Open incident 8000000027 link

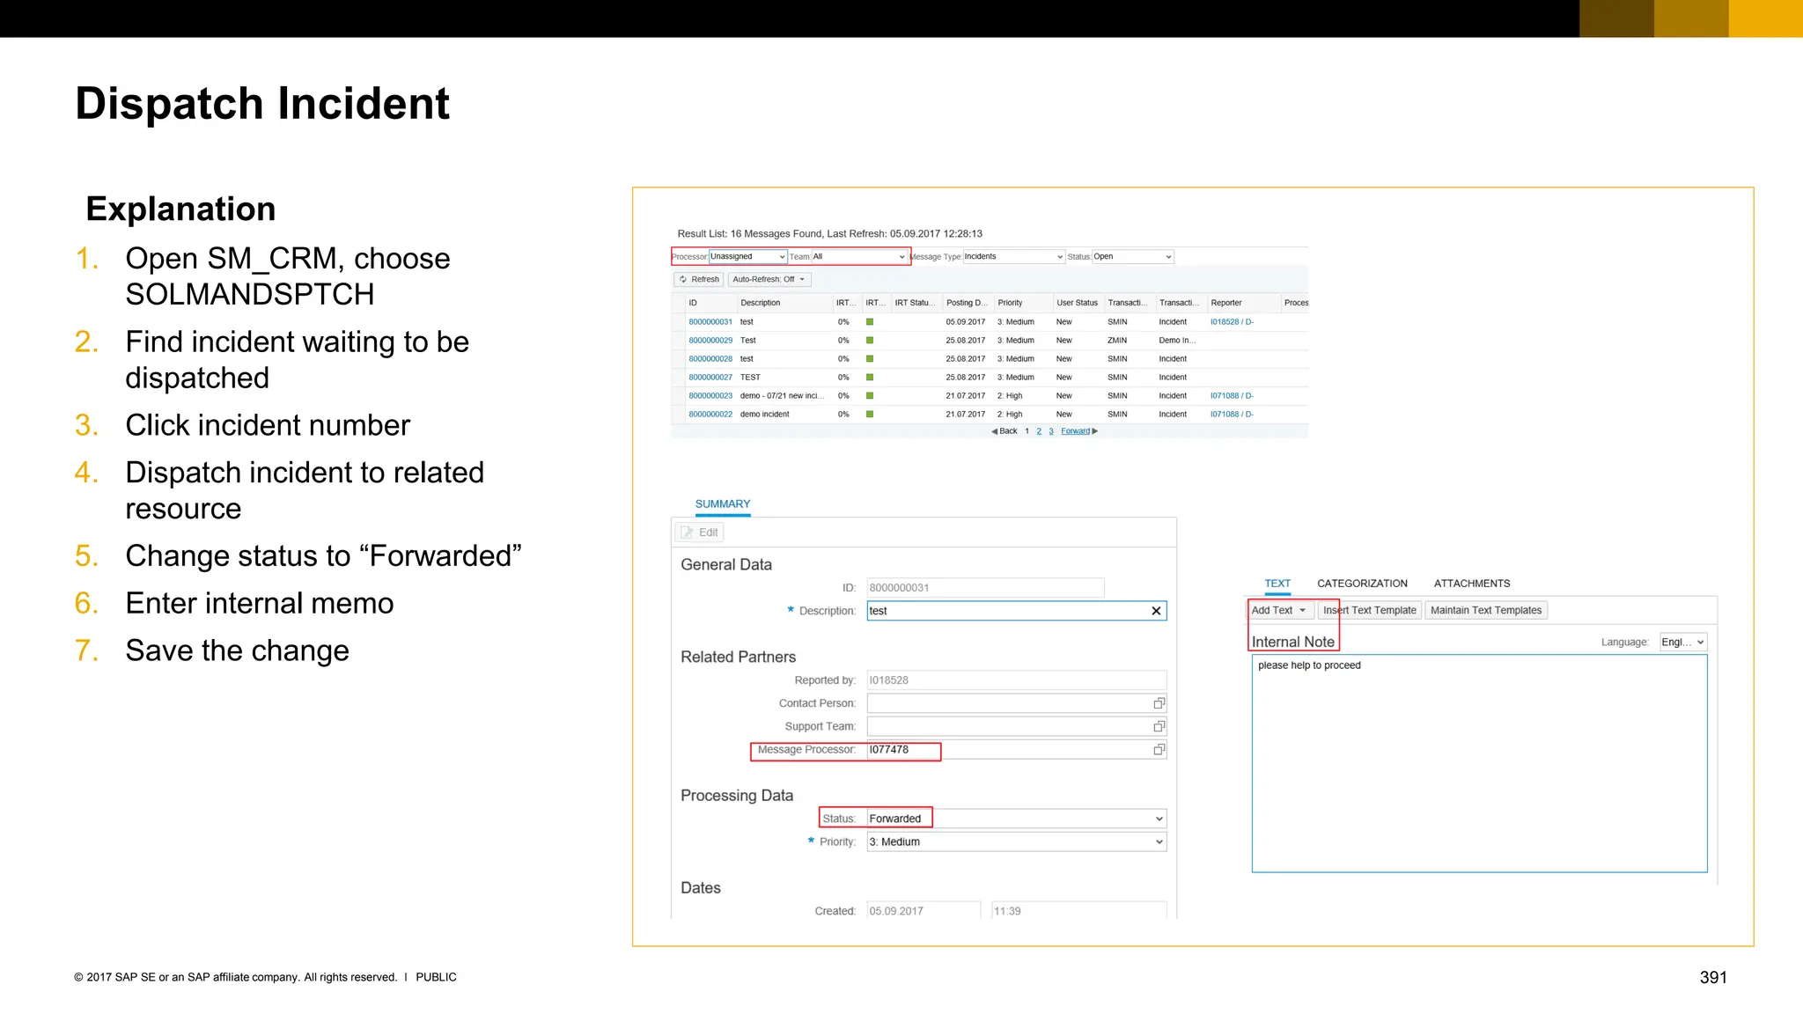[710, 378]
